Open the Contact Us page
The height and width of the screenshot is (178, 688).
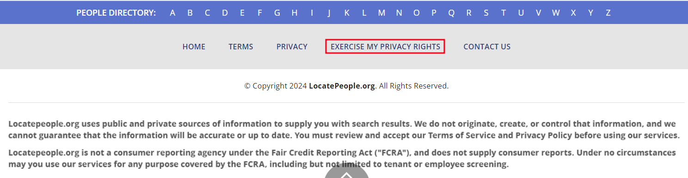[487, 47]
